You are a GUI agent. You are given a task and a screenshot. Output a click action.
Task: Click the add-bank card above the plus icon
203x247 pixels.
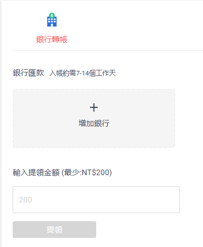click(94, 96)
